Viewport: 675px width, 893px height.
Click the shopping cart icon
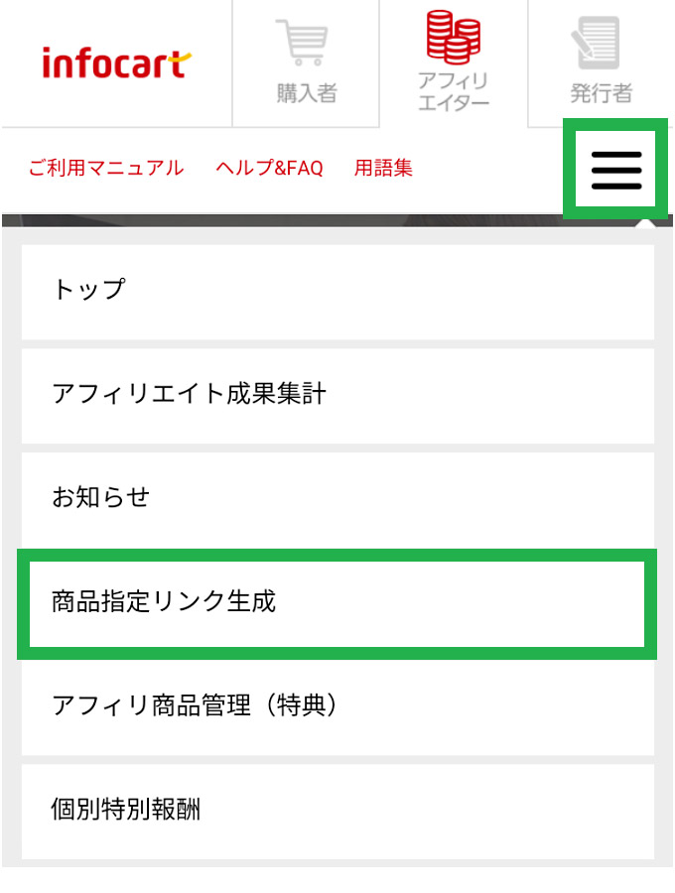point(306,44)
